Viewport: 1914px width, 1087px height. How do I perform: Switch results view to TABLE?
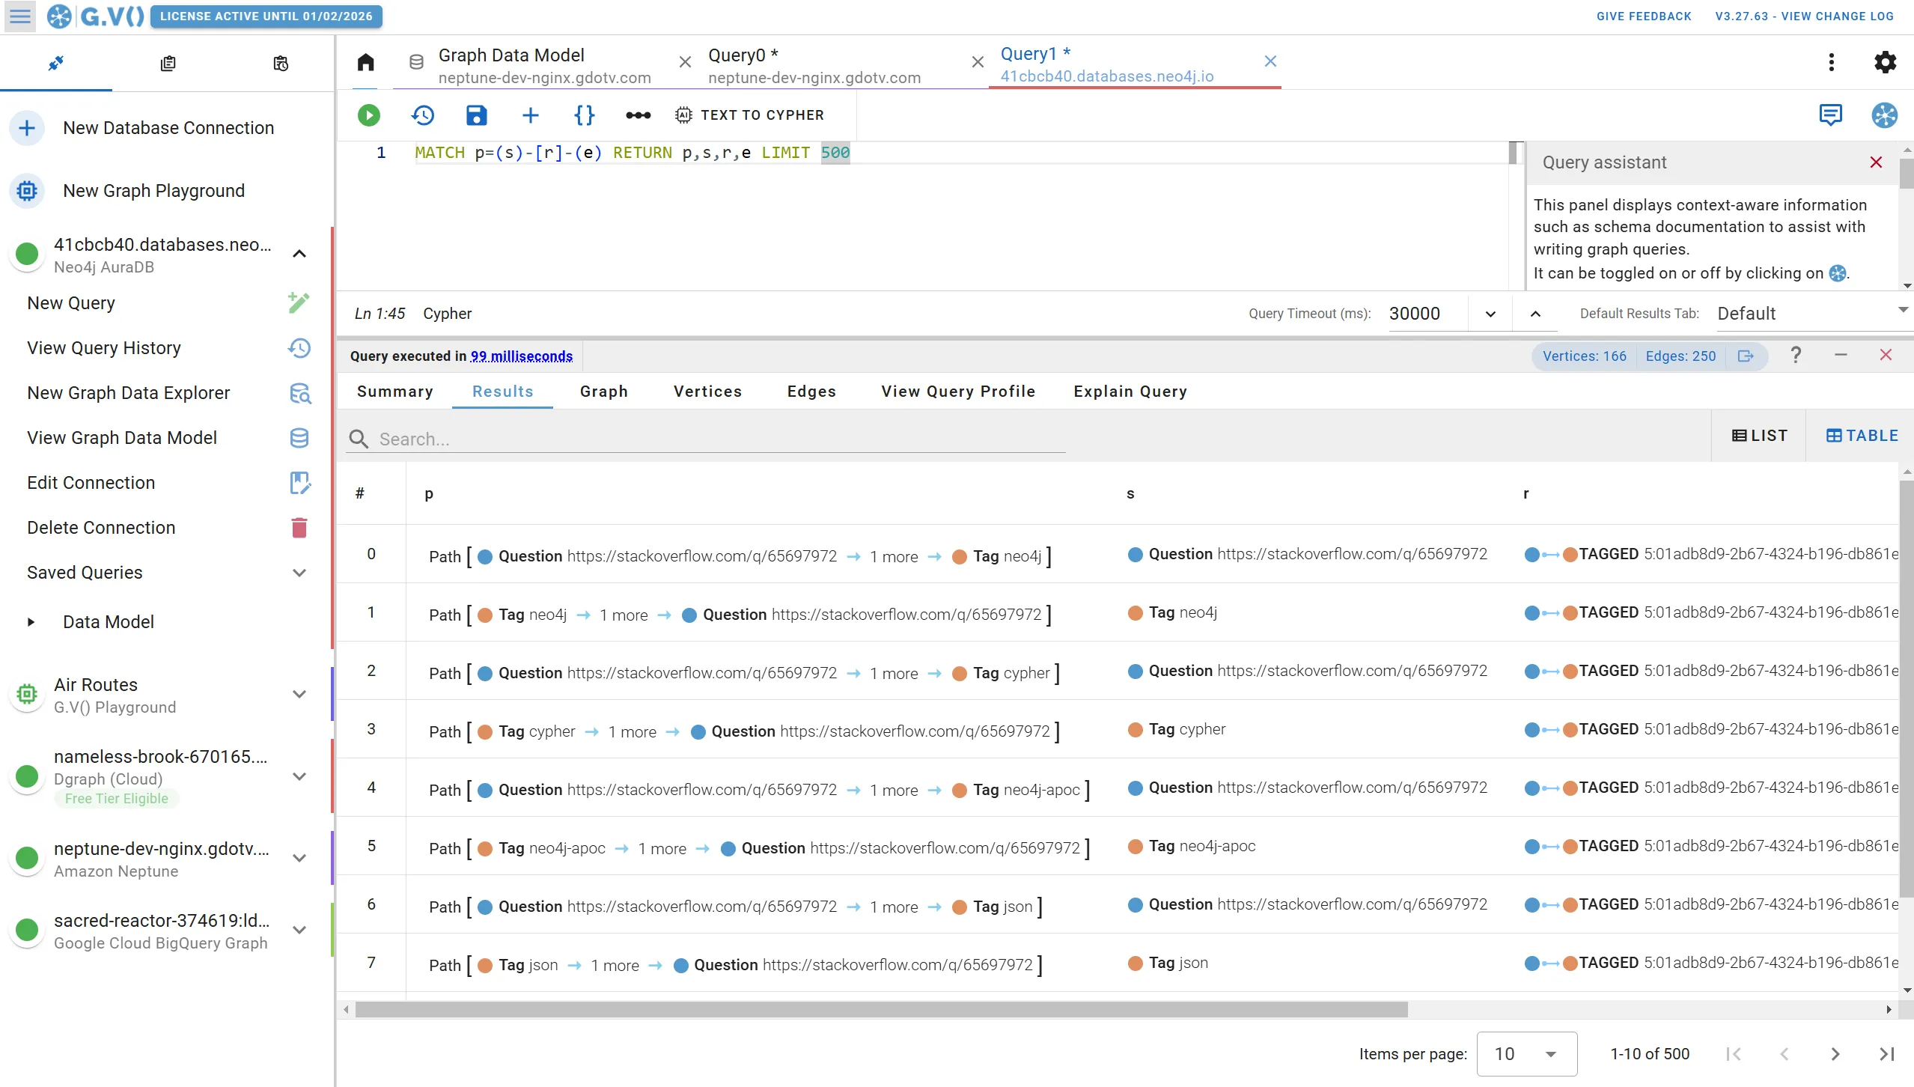click(1862, 436)
